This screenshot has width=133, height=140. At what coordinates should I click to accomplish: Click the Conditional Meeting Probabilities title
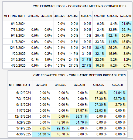click(x=80, y=6)
